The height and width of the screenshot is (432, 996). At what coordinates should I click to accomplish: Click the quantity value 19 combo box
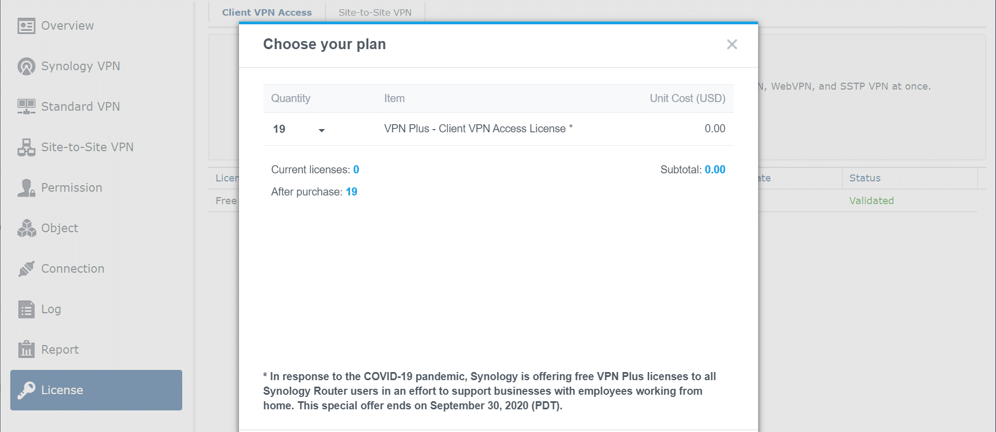click(299, 129)
